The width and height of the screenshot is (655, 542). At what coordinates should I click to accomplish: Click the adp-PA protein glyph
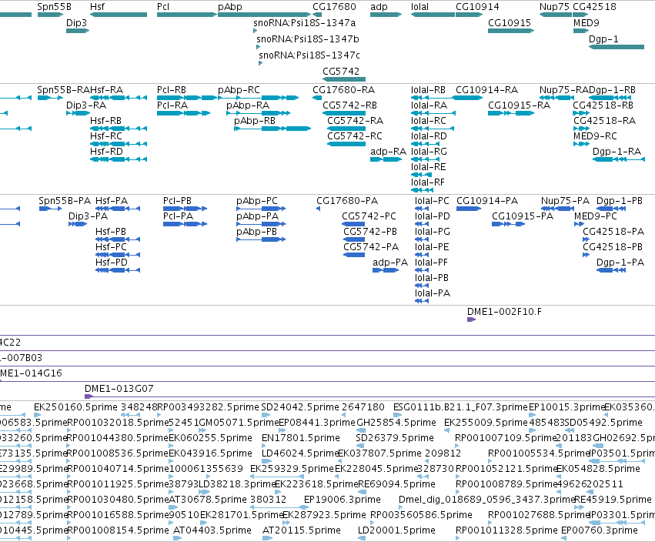[x=386, y=270]
